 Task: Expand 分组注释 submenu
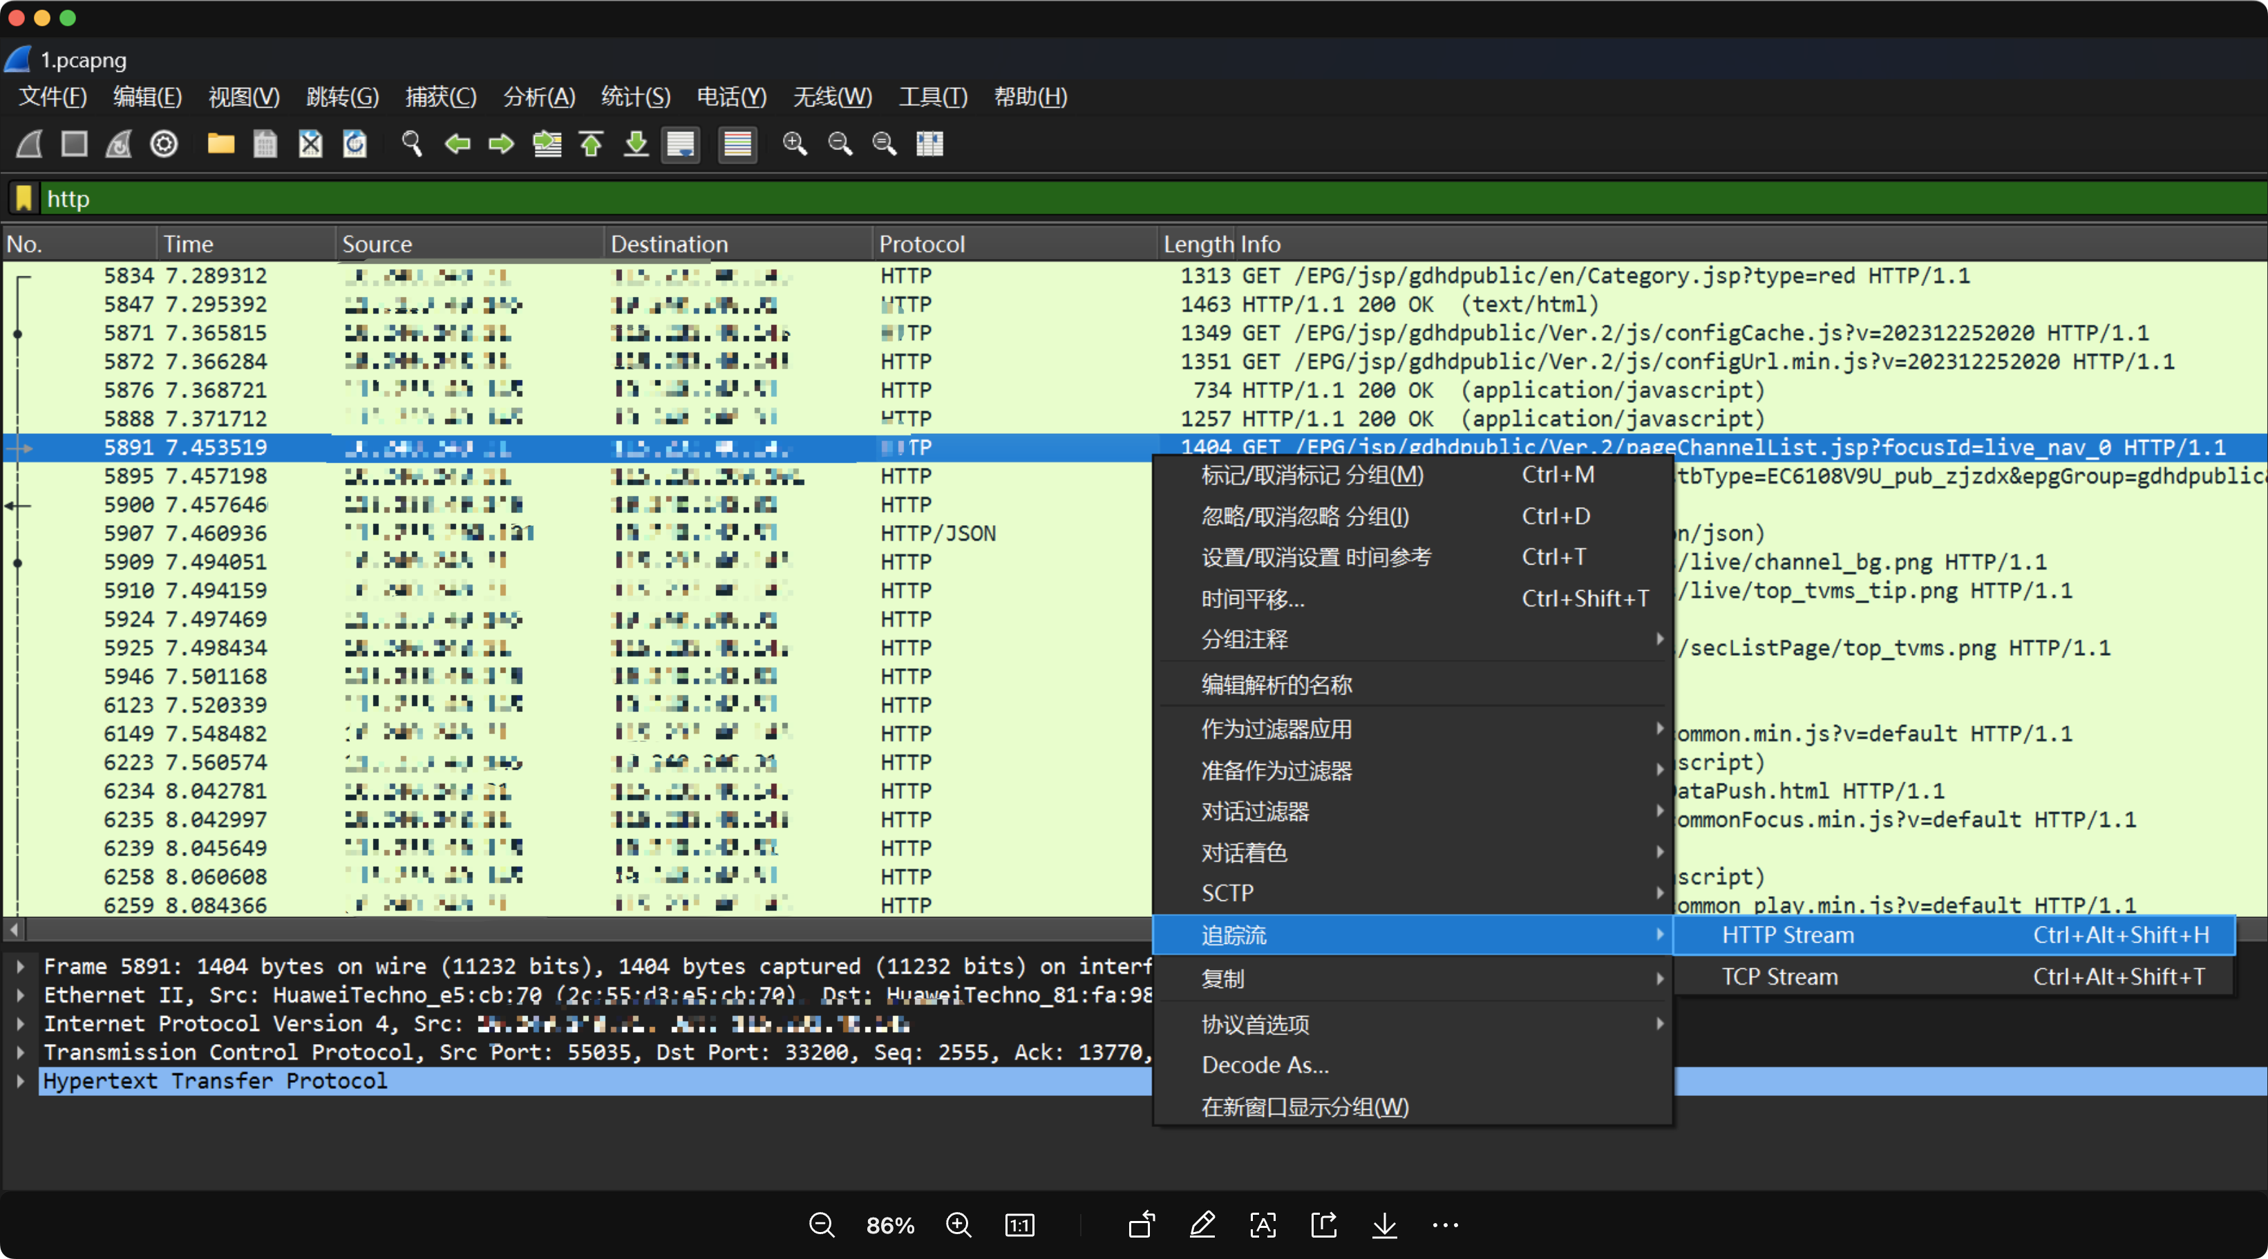[x=1412, y=639]
